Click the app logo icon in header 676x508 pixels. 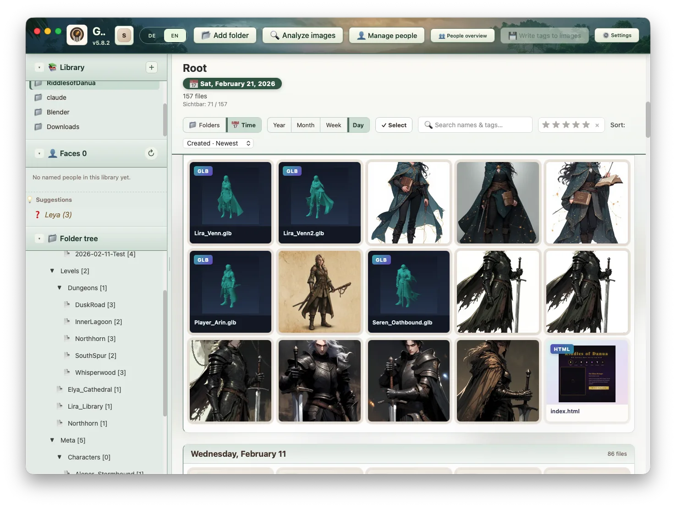tap(77, 35)
